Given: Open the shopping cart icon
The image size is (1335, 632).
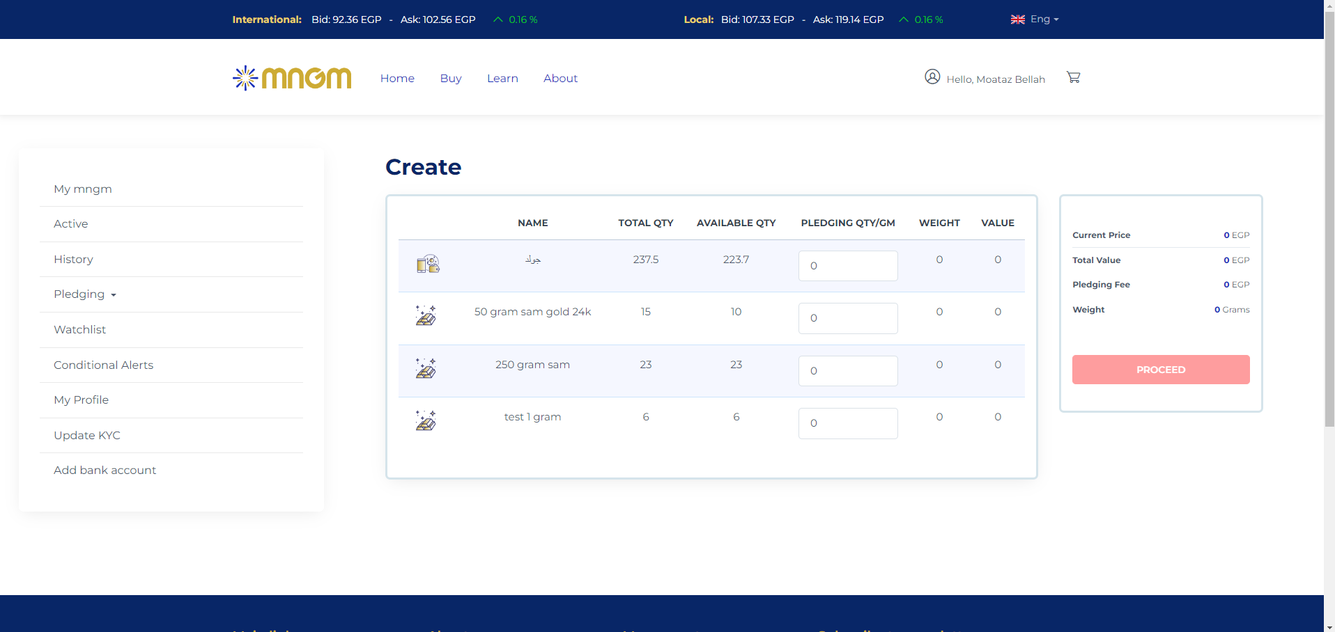Looking at the screenshot, I should tap(1073, 77).
